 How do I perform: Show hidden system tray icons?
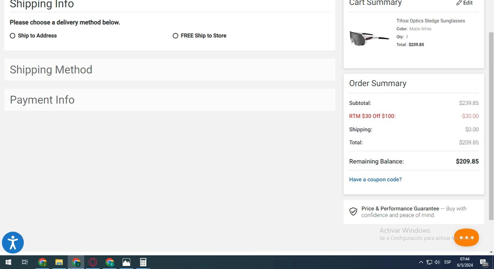coord(421,262)
